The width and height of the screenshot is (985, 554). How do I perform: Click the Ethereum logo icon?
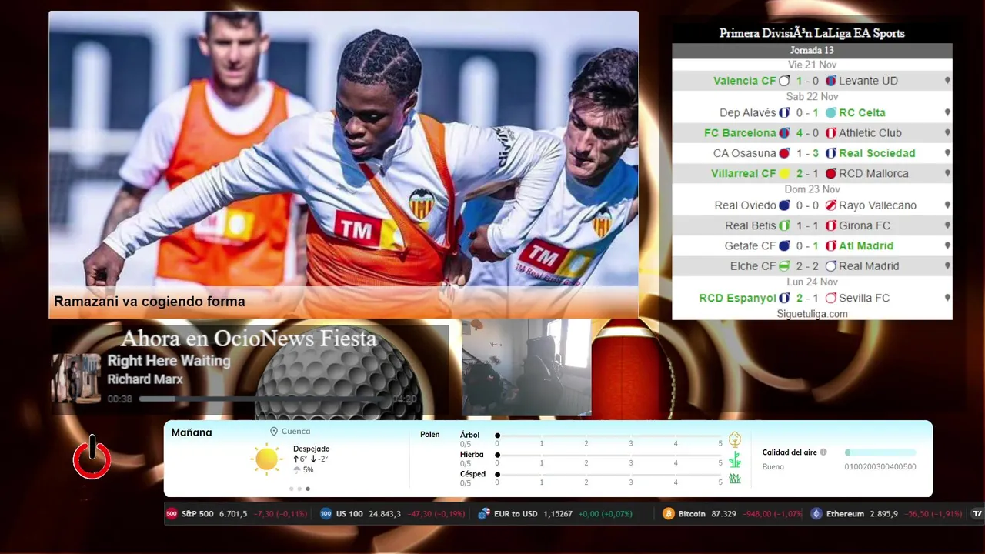[x=816, y=513]
